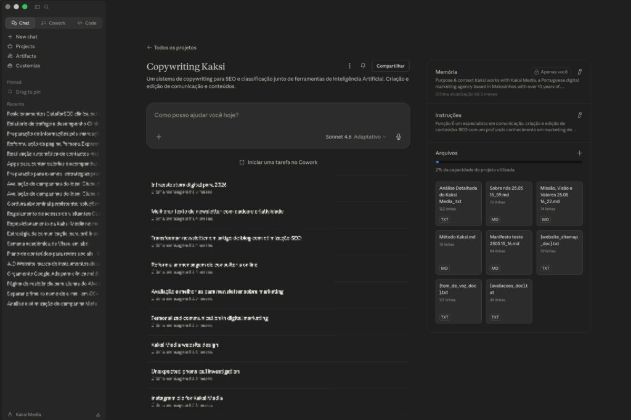Click the Memória section heading
The image size is (631, 420).
446,72
